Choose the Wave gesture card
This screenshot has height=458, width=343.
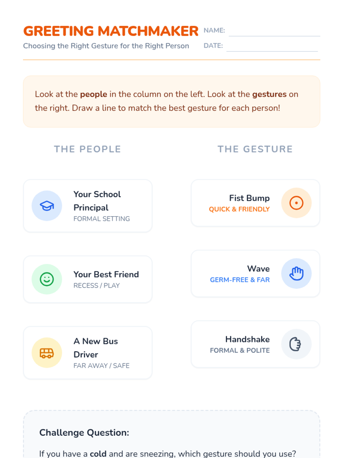point(256,273)
